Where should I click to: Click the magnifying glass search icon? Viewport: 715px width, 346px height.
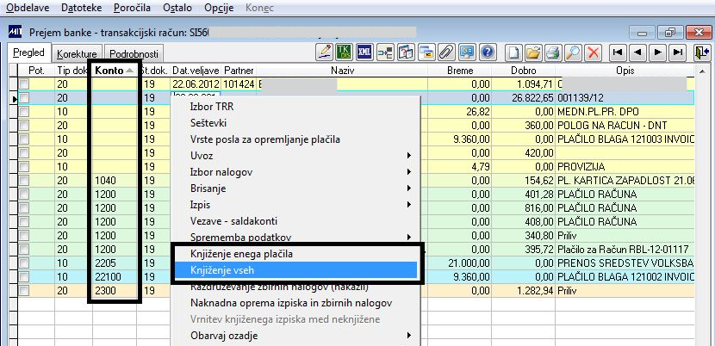[573, 53]
